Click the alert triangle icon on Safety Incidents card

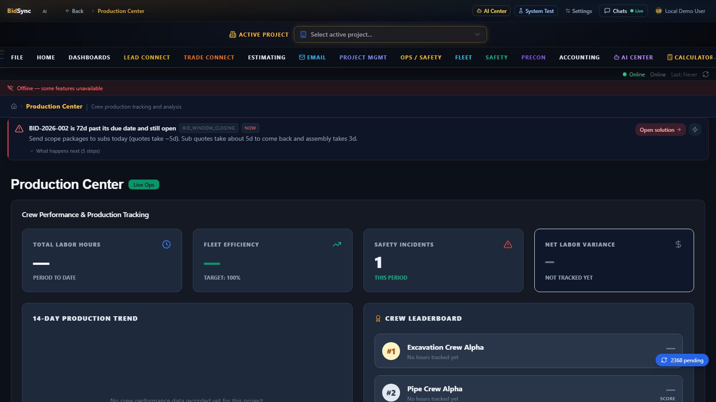pos(508,244)
